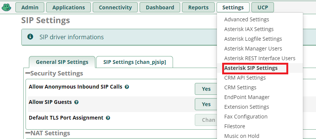316x139 pixels.
Task: Open Advanced Settings menu entry
Action: [x=247, y=19]
